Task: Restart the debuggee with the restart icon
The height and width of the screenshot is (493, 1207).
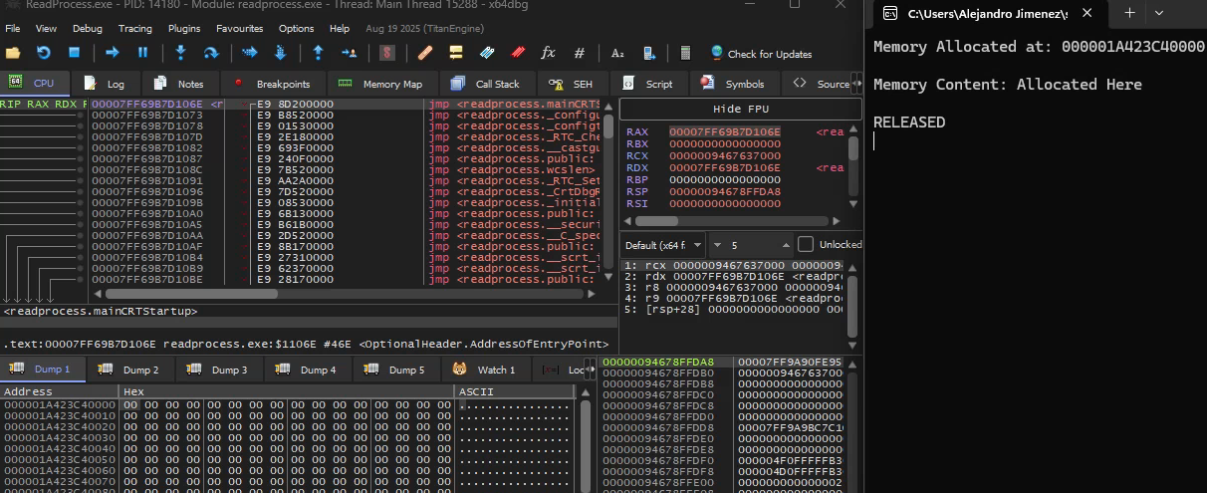Action: coord(43,53)
